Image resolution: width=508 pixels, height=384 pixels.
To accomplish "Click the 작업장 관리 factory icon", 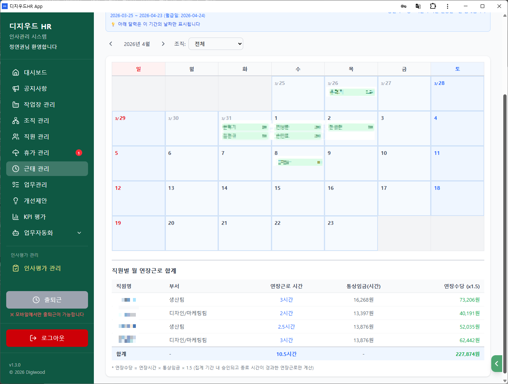I will tap(16, 105).
